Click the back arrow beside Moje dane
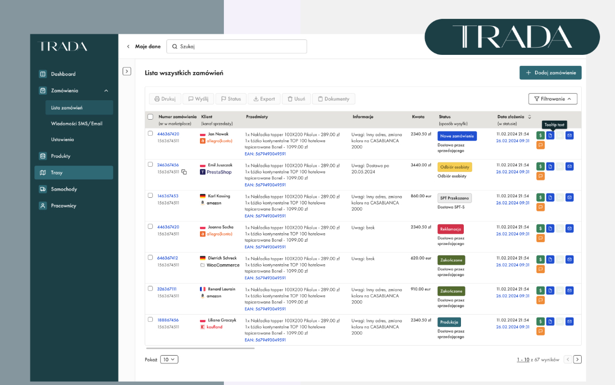 128,47
